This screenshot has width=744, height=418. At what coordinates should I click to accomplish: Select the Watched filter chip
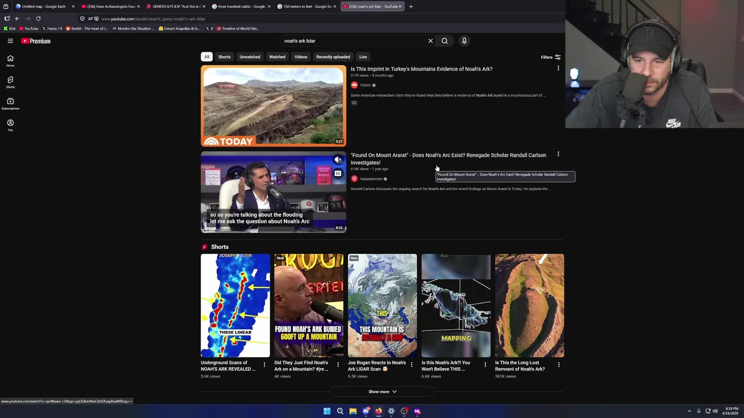pyautogui.click(x=277, y=57)
